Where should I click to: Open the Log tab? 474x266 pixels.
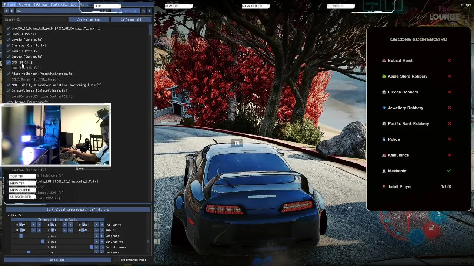tap(73, 4)
